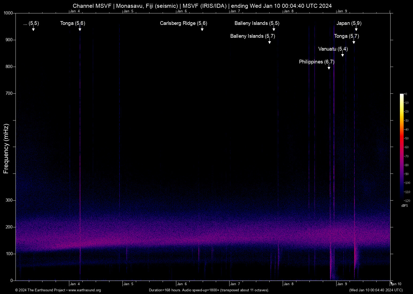Select the Jan 4 date tick label
This screenshot has width=413, height=294.
pyautogui.click(x=75, y=284)
